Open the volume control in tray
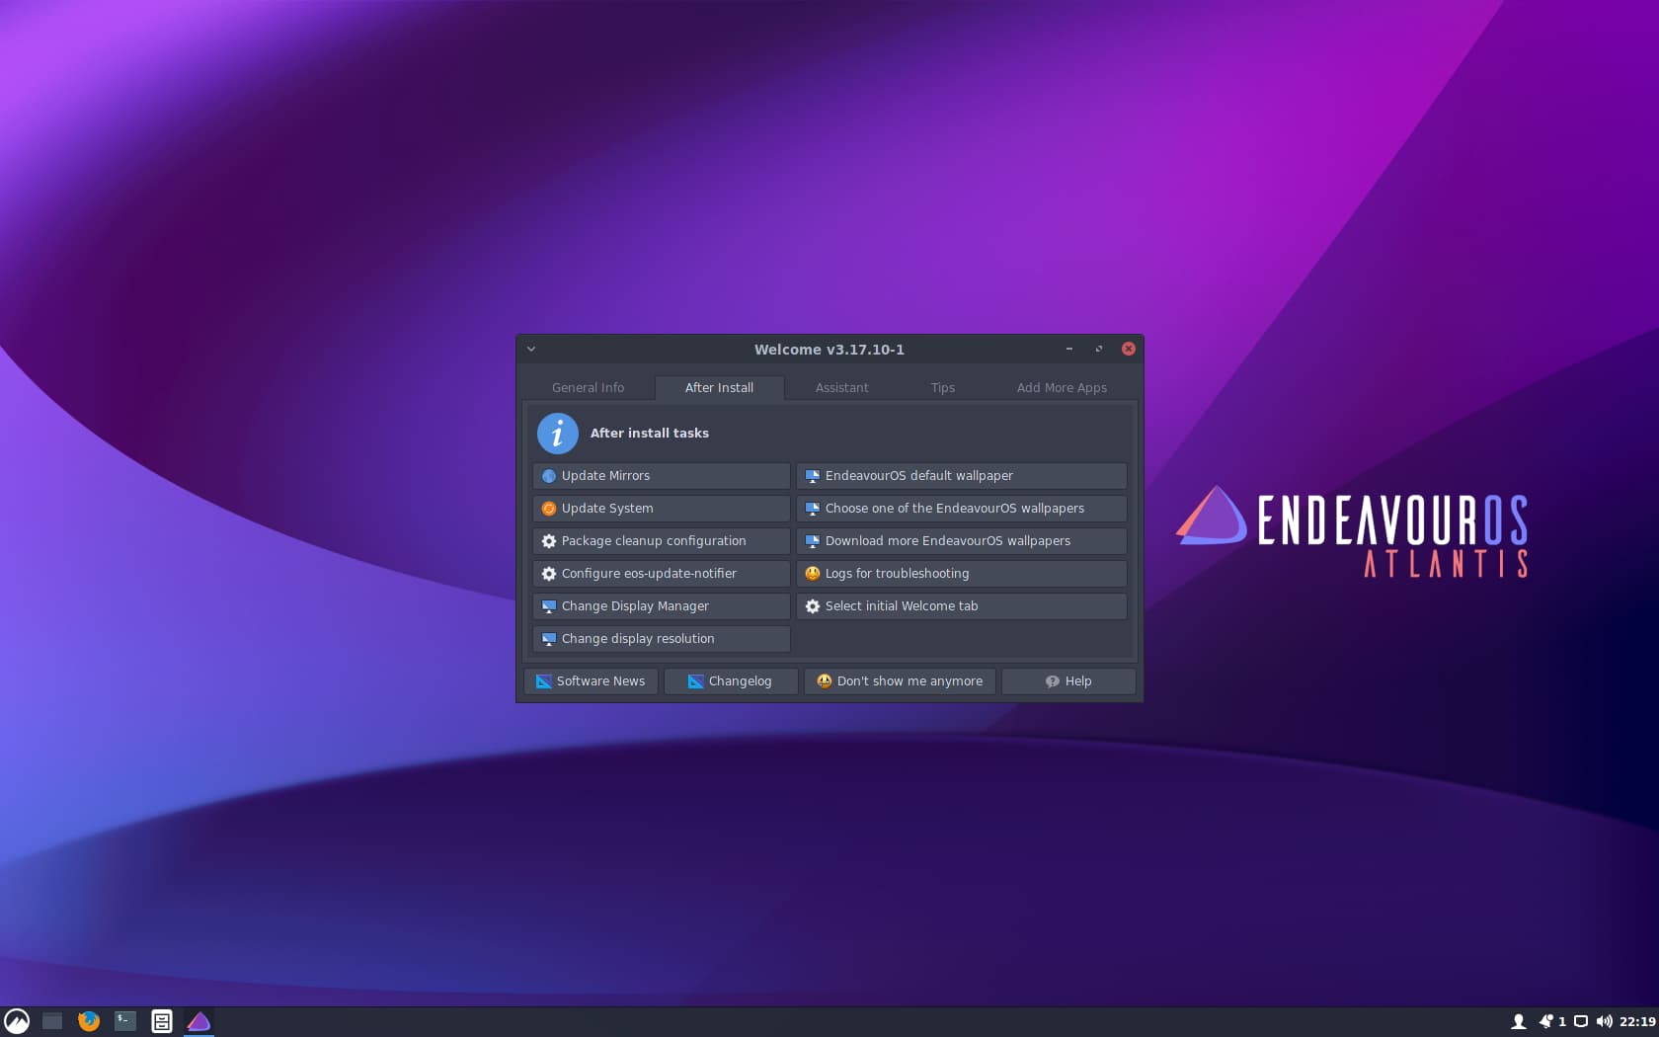1659x1037 pixels. [1604, 1022]
